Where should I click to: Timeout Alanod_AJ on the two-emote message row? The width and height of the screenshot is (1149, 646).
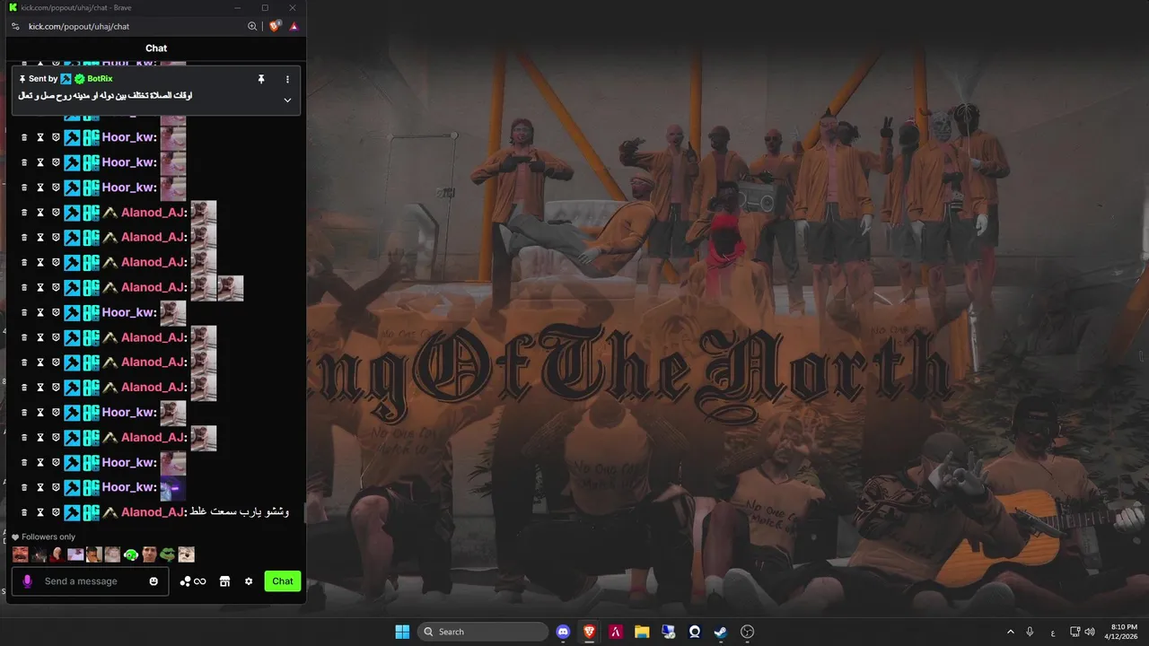pos(40,287)
